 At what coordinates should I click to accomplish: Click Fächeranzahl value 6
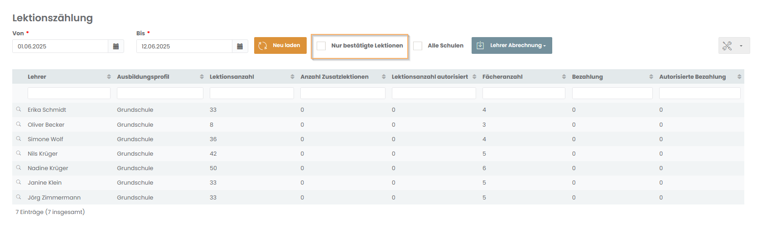[x=484, y=168]
